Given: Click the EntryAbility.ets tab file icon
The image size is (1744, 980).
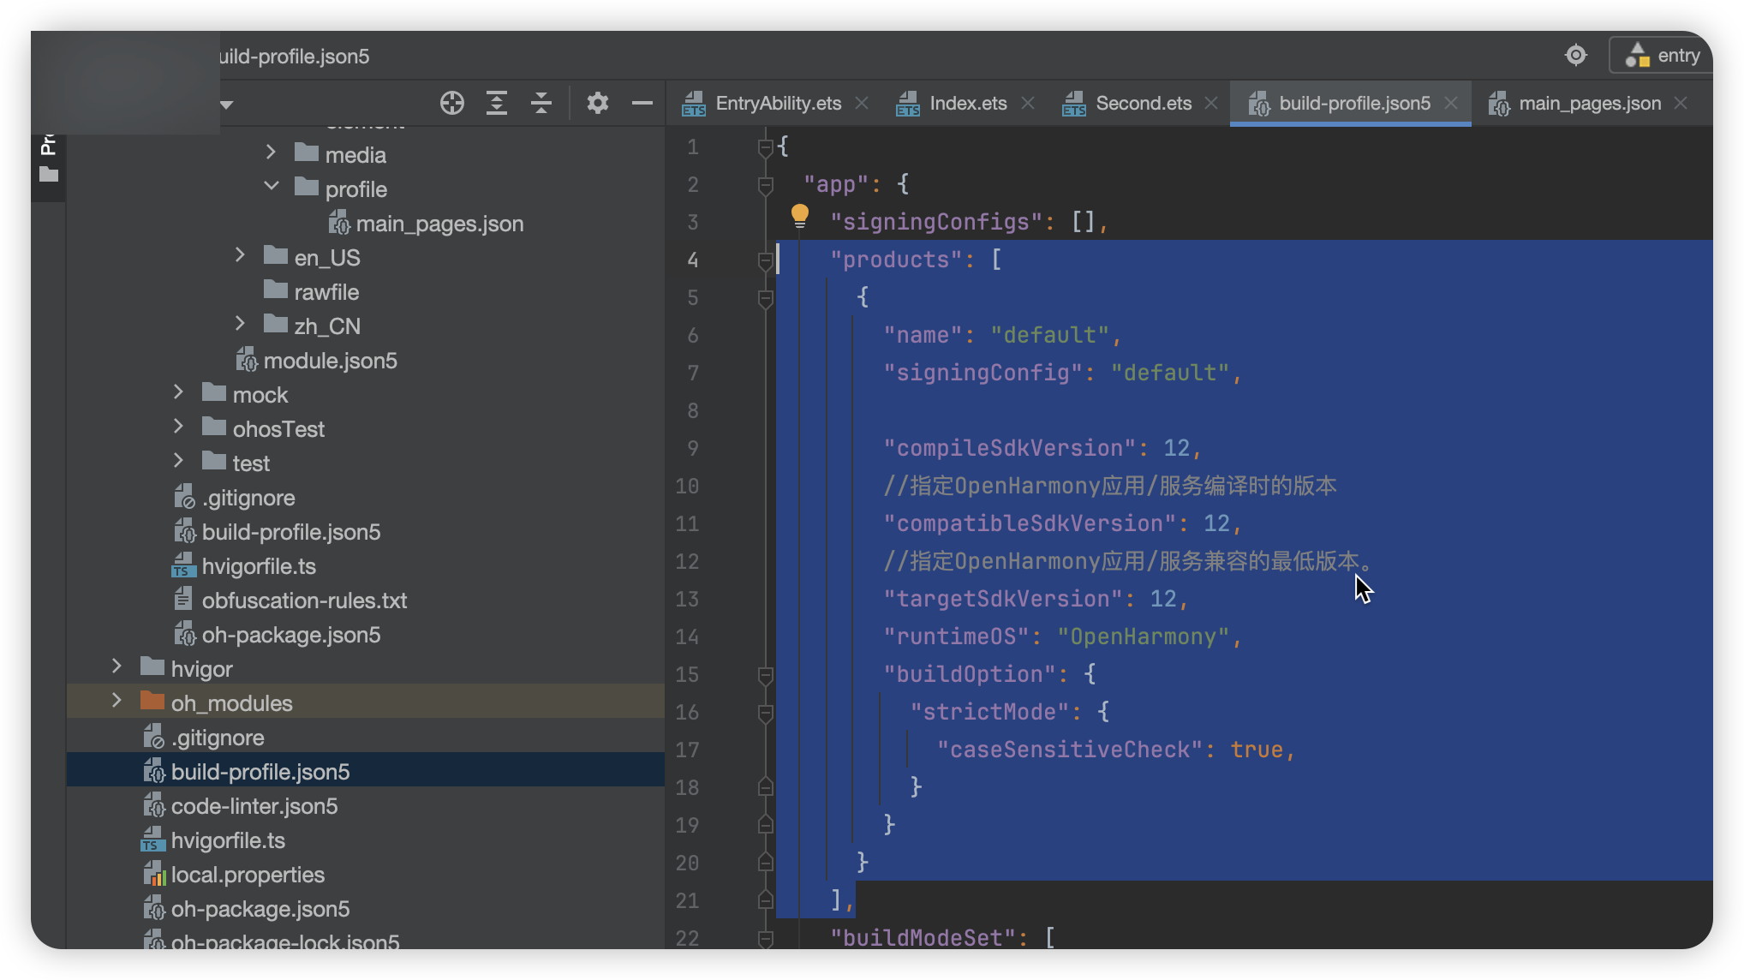Looking at the screenshot, I should point(694,104).
